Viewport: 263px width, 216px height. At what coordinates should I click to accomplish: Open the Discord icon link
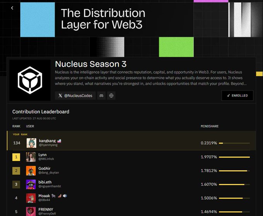101,95
